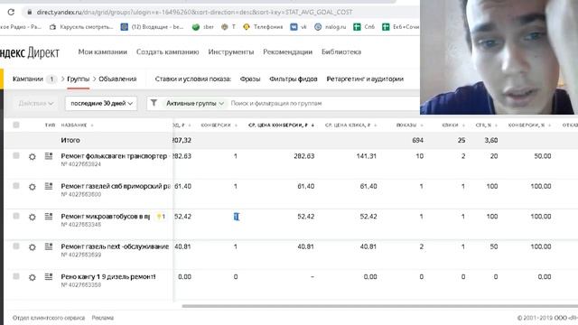
Task: Check the Ремонт газелей спб row
Action: point(16,186)
